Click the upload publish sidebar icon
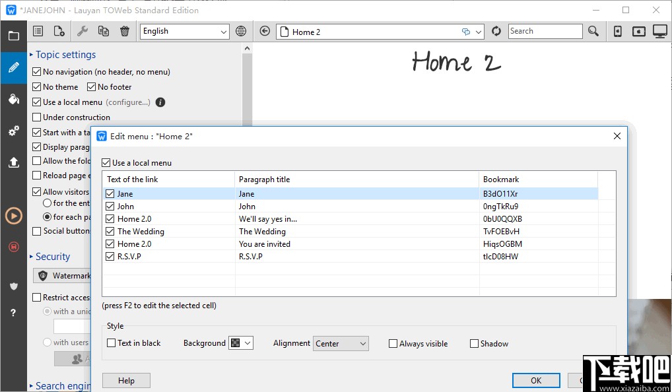 tap(13, 162)
